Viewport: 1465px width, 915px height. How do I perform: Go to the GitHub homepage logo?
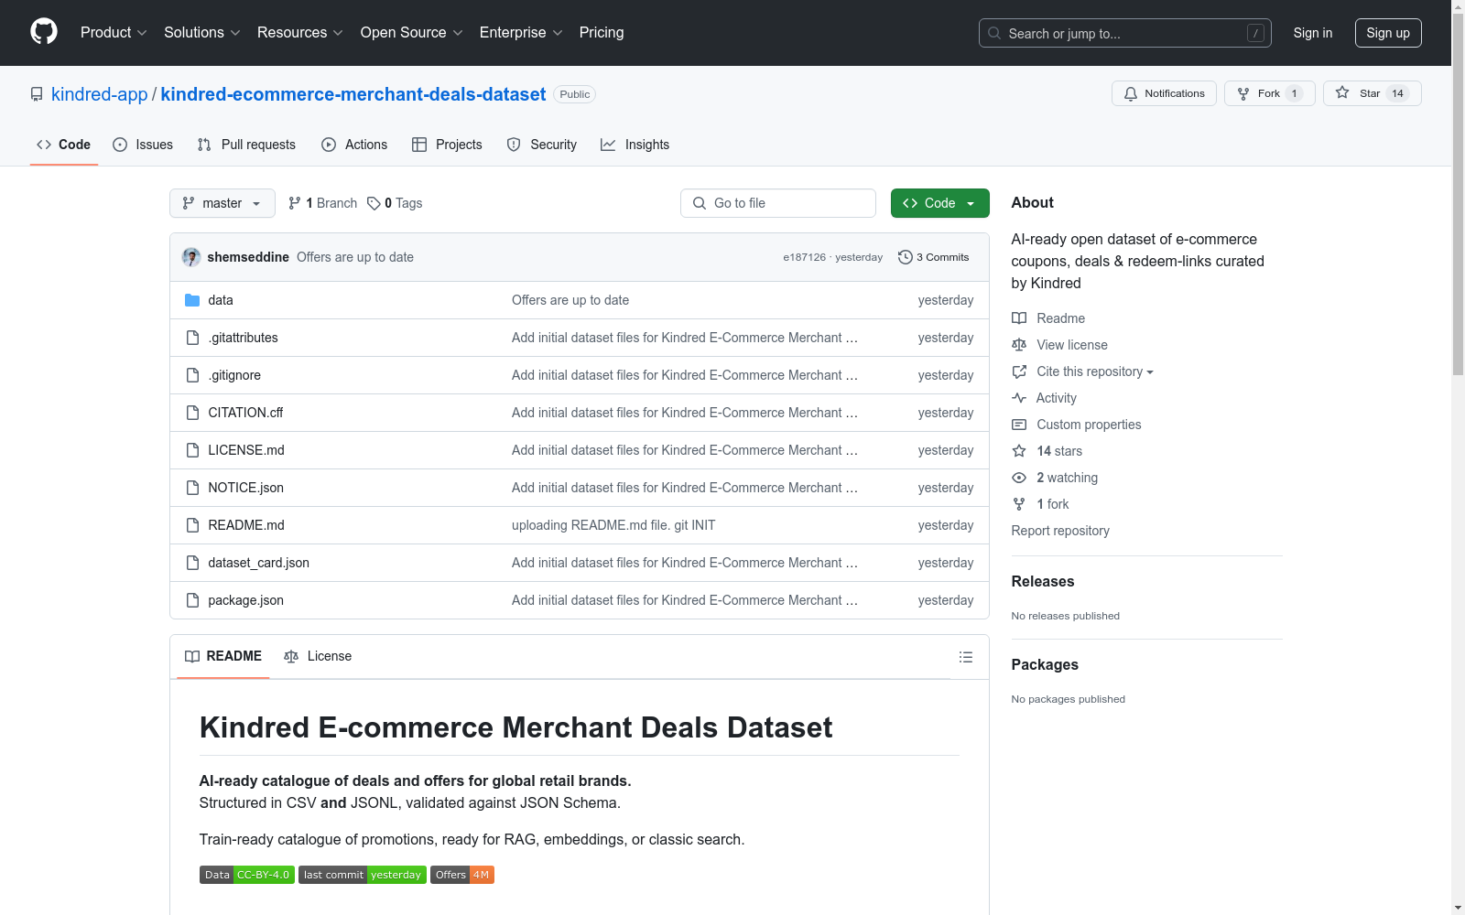point(44,32)
